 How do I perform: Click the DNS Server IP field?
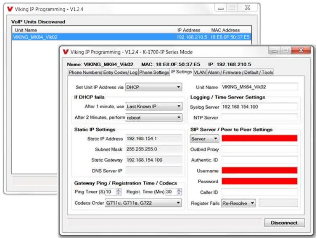[153, 171]
